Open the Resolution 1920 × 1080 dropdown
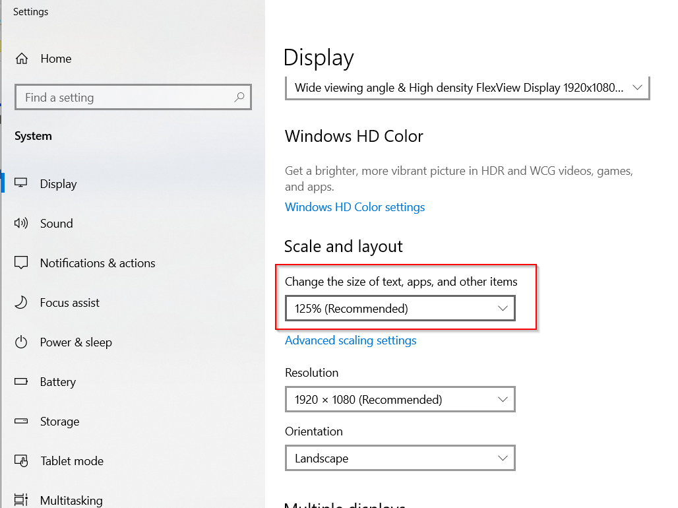 (400, 399)
